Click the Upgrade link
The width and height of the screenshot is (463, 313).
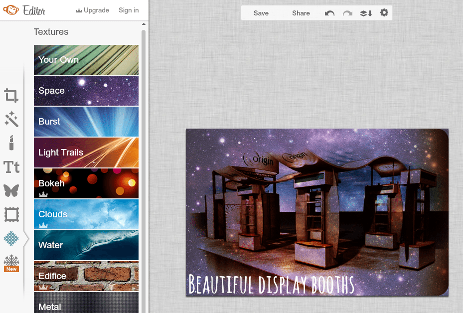(x=92, y=10)
